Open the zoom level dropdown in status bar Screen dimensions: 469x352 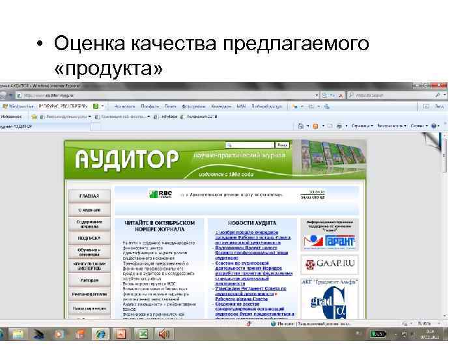(439, 323)
